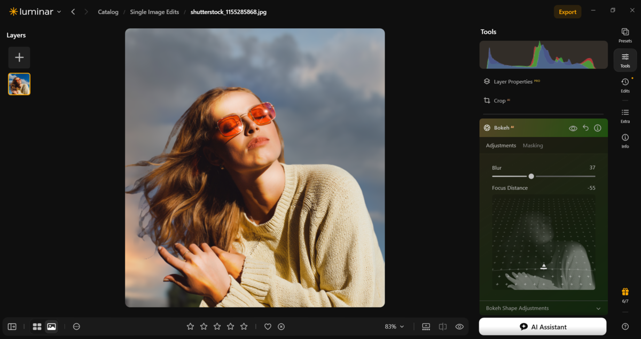The image size is (641, 339).
Task: Click the shutterstock_1155285868.jpg filename
Action: [229, 12]
